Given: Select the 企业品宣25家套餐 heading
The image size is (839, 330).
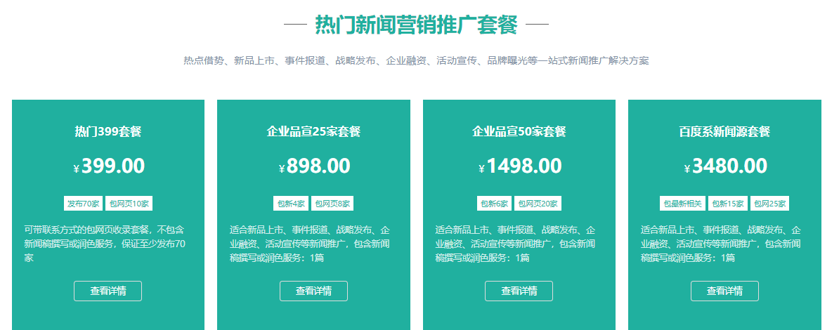Looking at the screenshot, I should (x=313, y=131).
